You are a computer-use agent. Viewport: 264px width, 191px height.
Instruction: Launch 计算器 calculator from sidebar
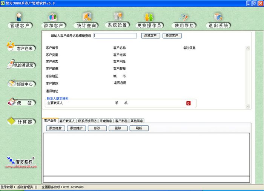click(x=21, y=121)
